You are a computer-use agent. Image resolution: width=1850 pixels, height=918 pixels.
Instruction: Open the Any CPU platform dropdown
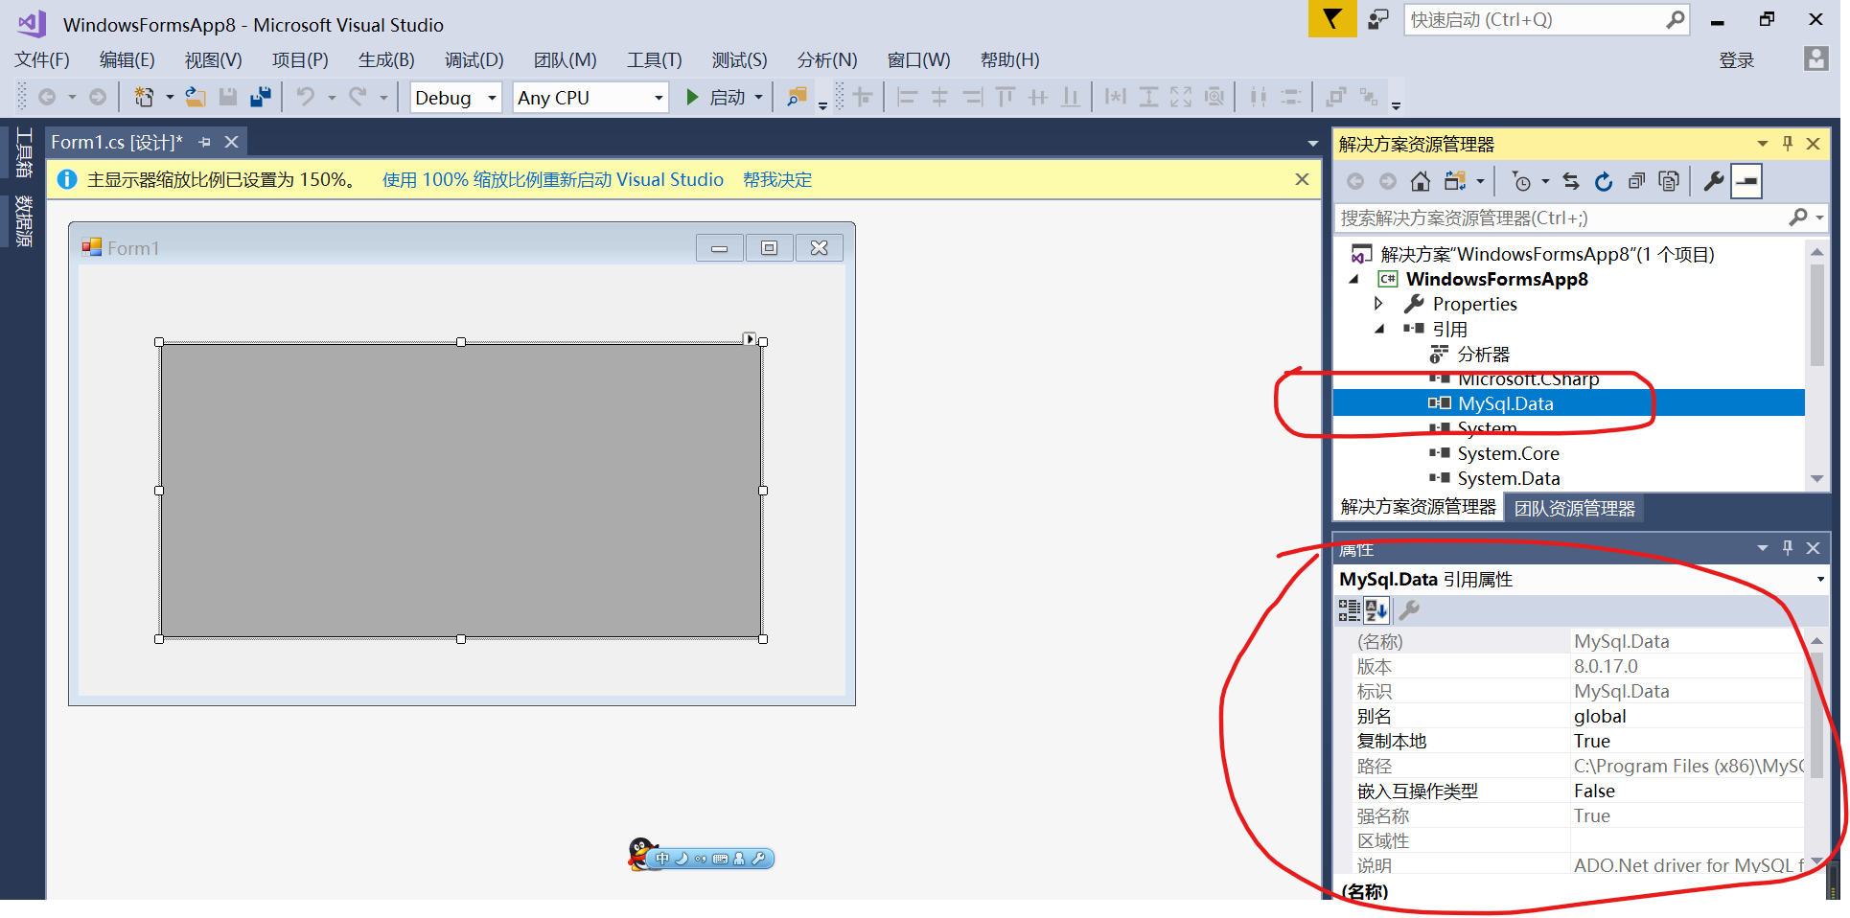coord(657,97)
